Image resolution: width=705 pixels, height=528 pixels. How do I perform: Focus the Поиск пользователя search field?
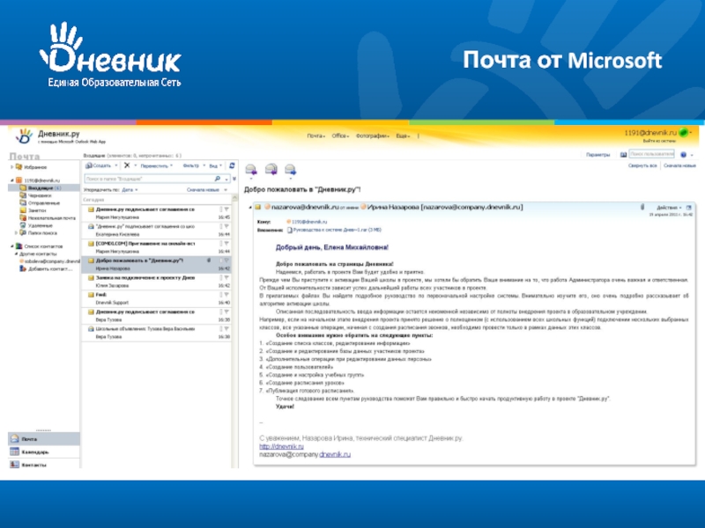pos(651,155)
